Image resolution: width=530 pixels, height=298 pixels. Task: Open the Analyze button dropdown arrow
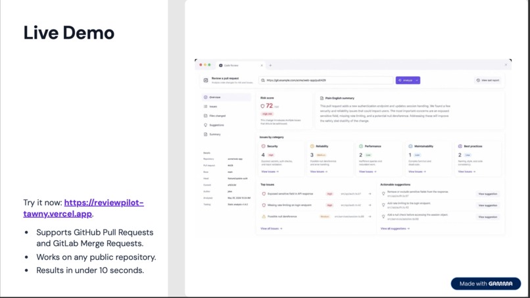point(417,80)
